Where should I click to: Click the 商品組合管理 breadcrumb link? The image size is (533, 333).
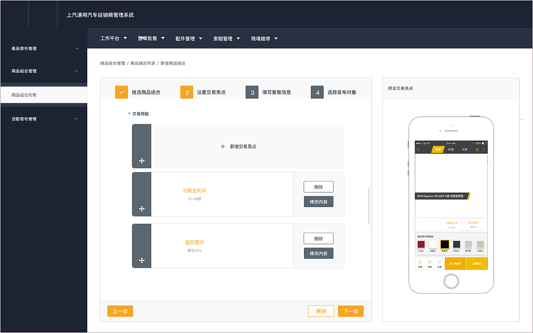(112, 63)
